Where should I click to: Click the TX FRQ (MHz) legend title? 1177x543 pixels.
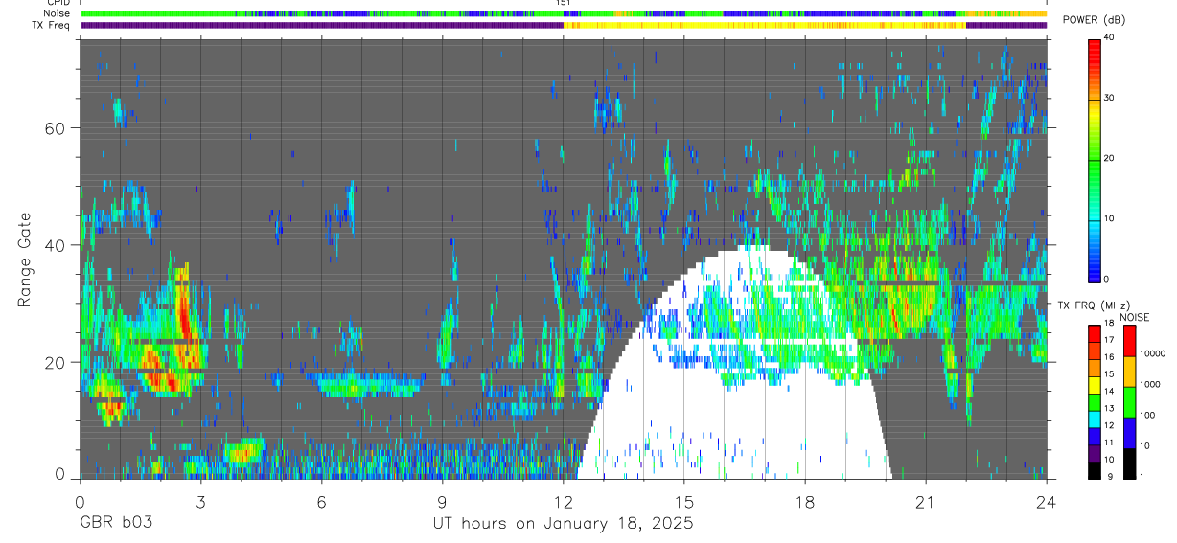click(1094, 305)
